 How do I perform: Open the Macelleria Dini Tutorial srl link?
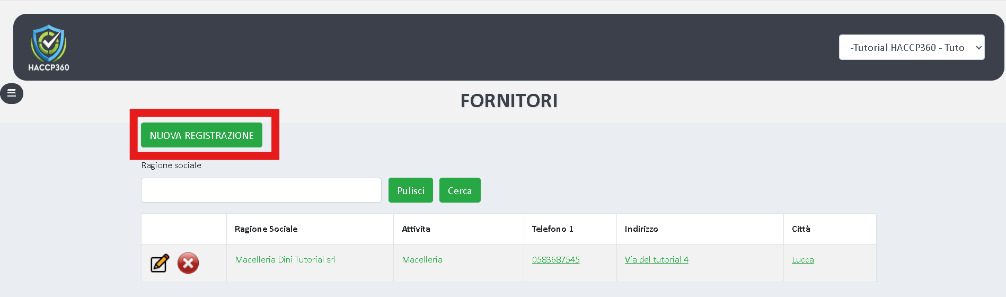(x=285, y=260)
